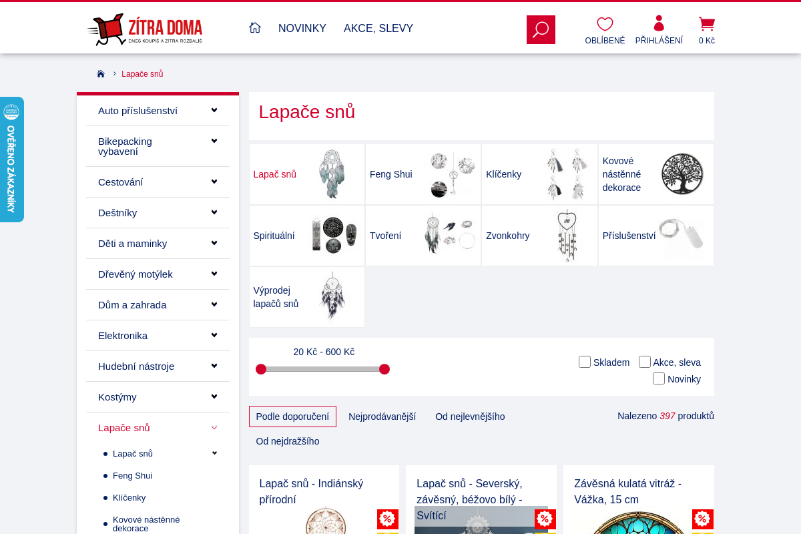Expand Dřevěný motýlek category arrow
Viewport: 801px width, 534px height.
click(x=214, y=274)
